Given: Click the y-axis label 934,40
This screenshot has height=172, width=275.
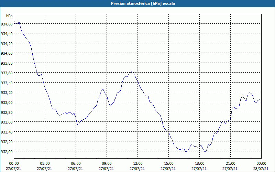Looking at the screenshot, I should tap(7, 34).
